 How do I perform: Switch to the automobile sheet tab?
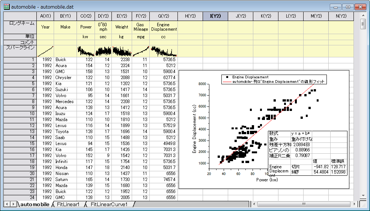[35, 204]
